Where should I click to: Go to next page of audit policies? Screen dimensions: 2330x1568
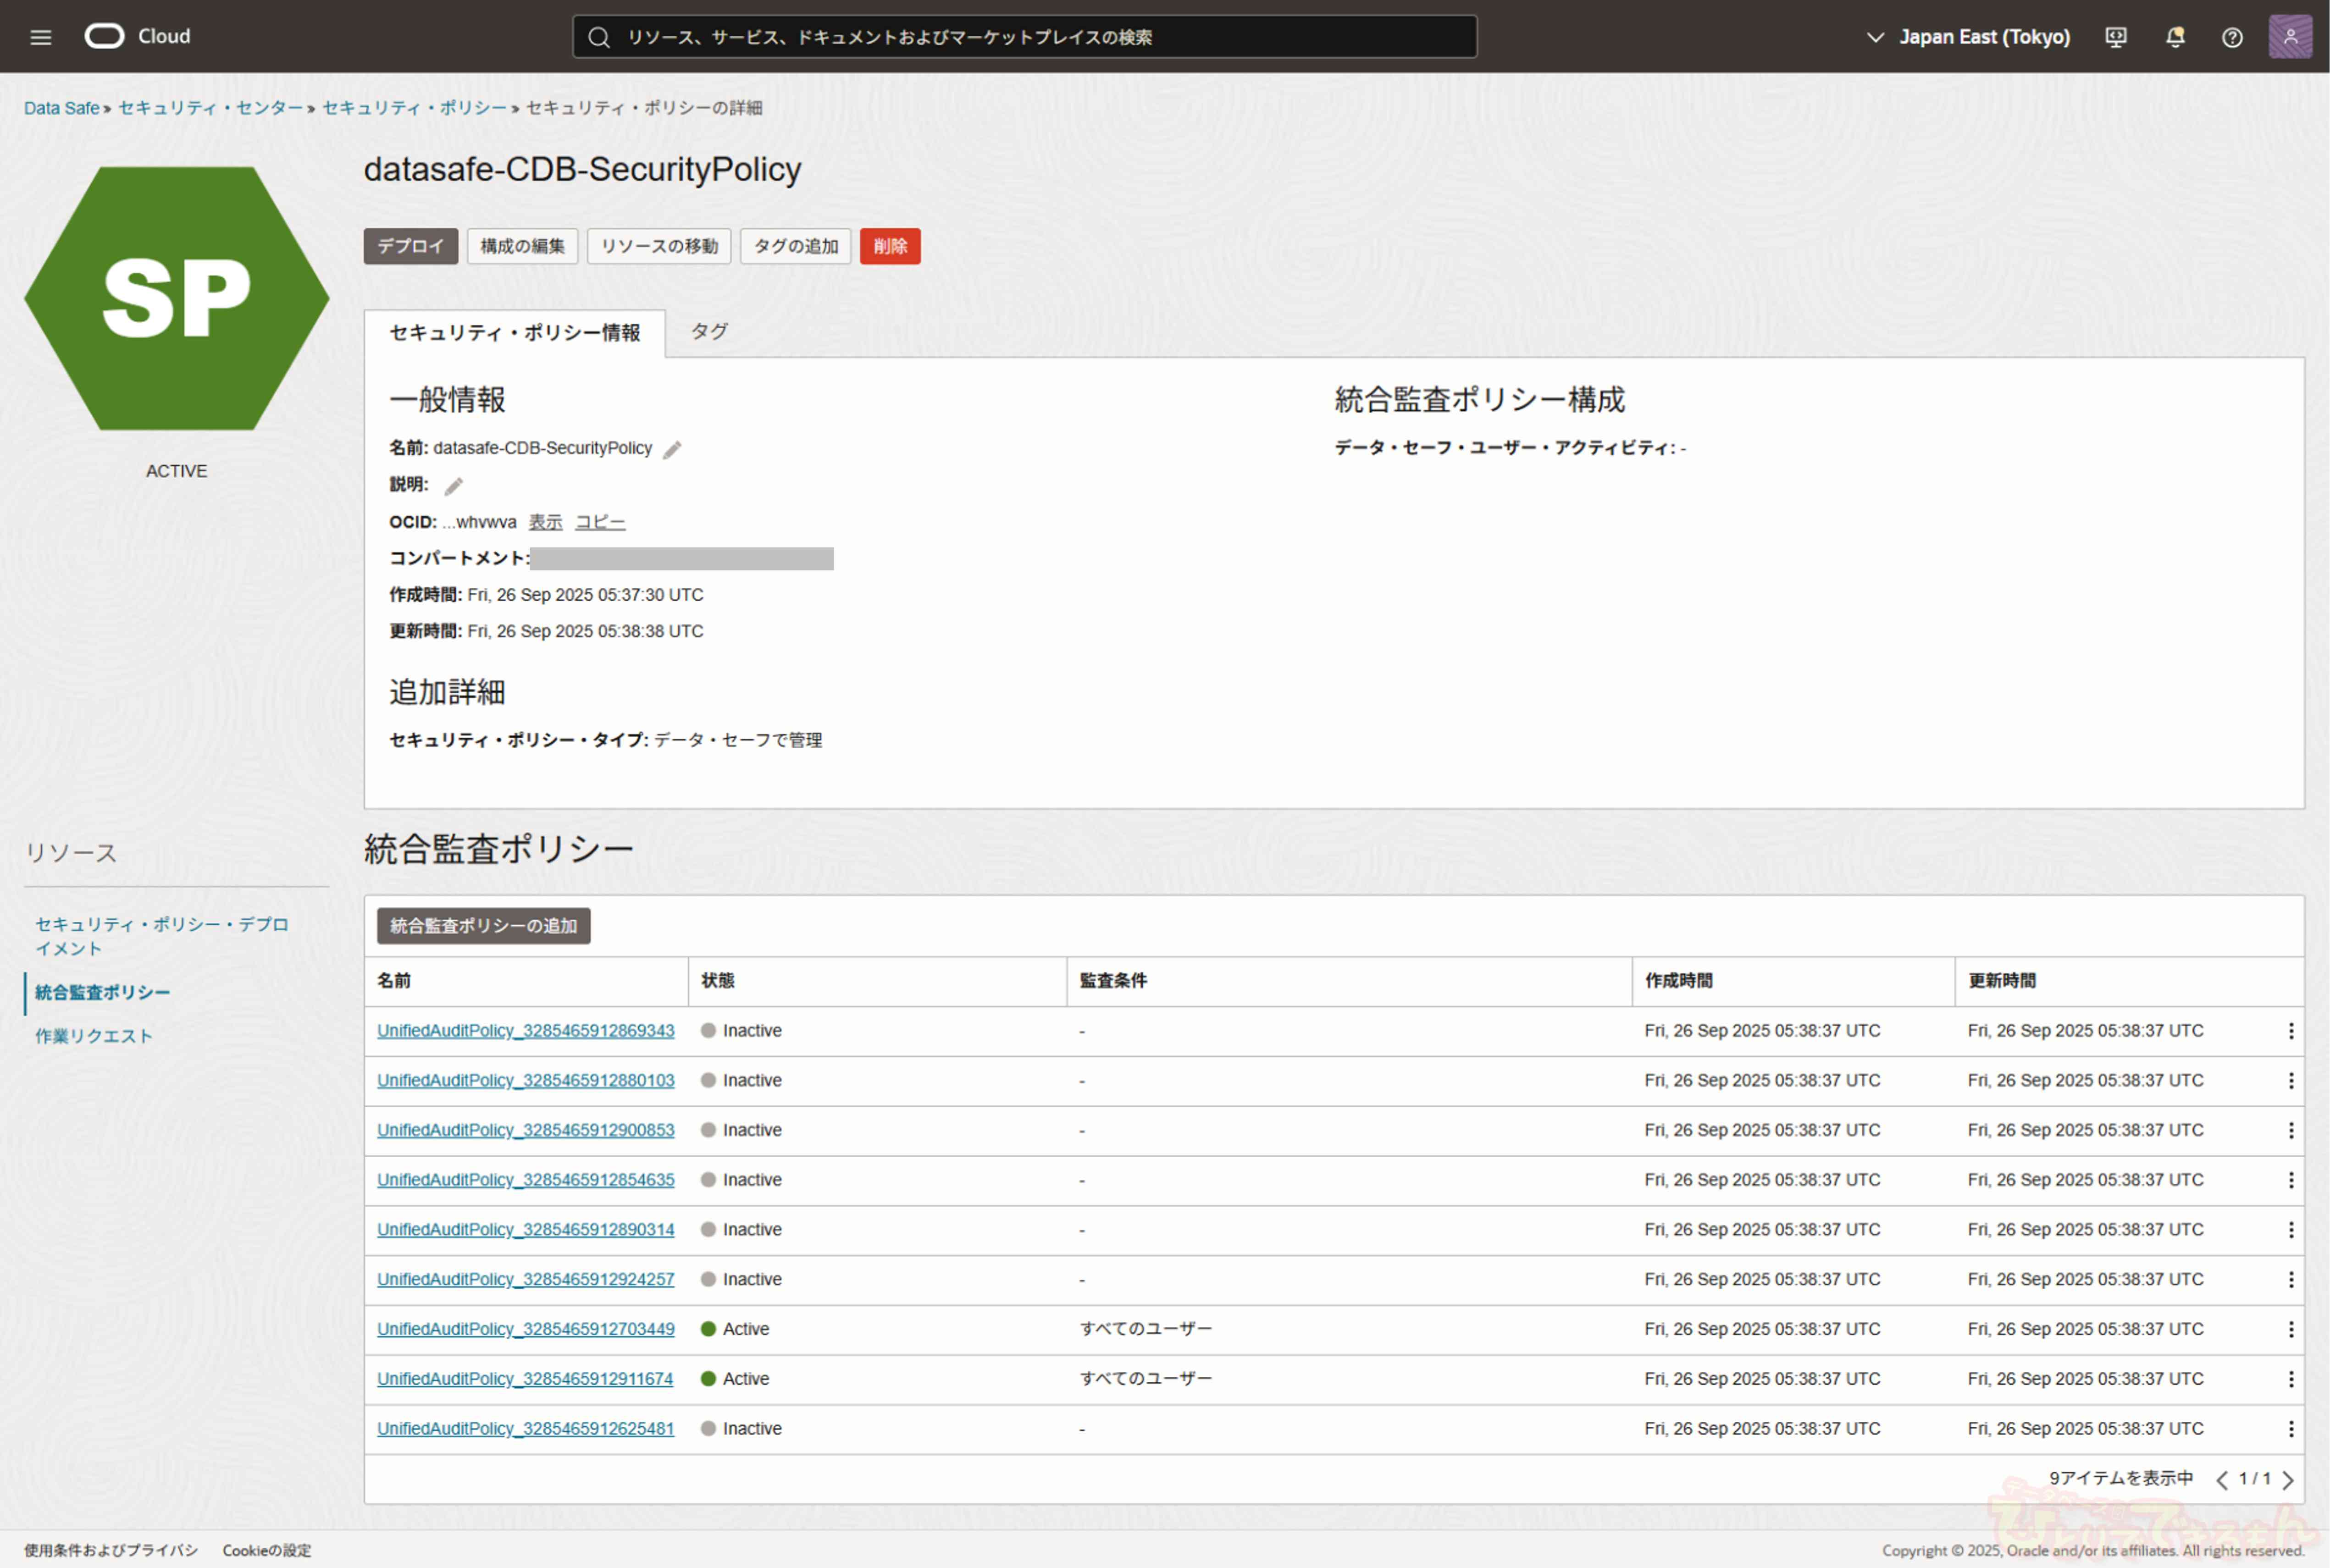2288,1480
